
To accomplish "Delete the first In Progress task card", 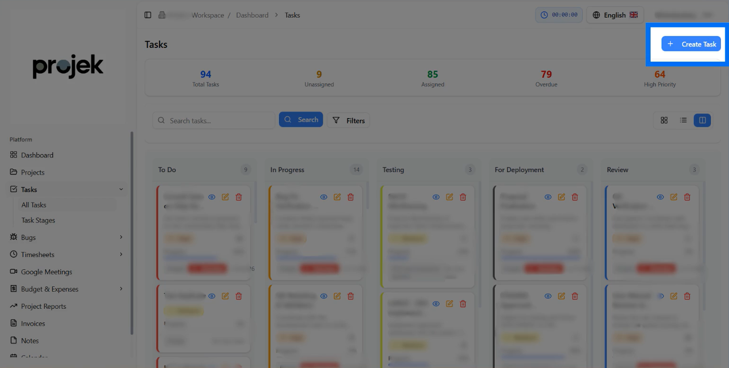I will pos(351,197).
